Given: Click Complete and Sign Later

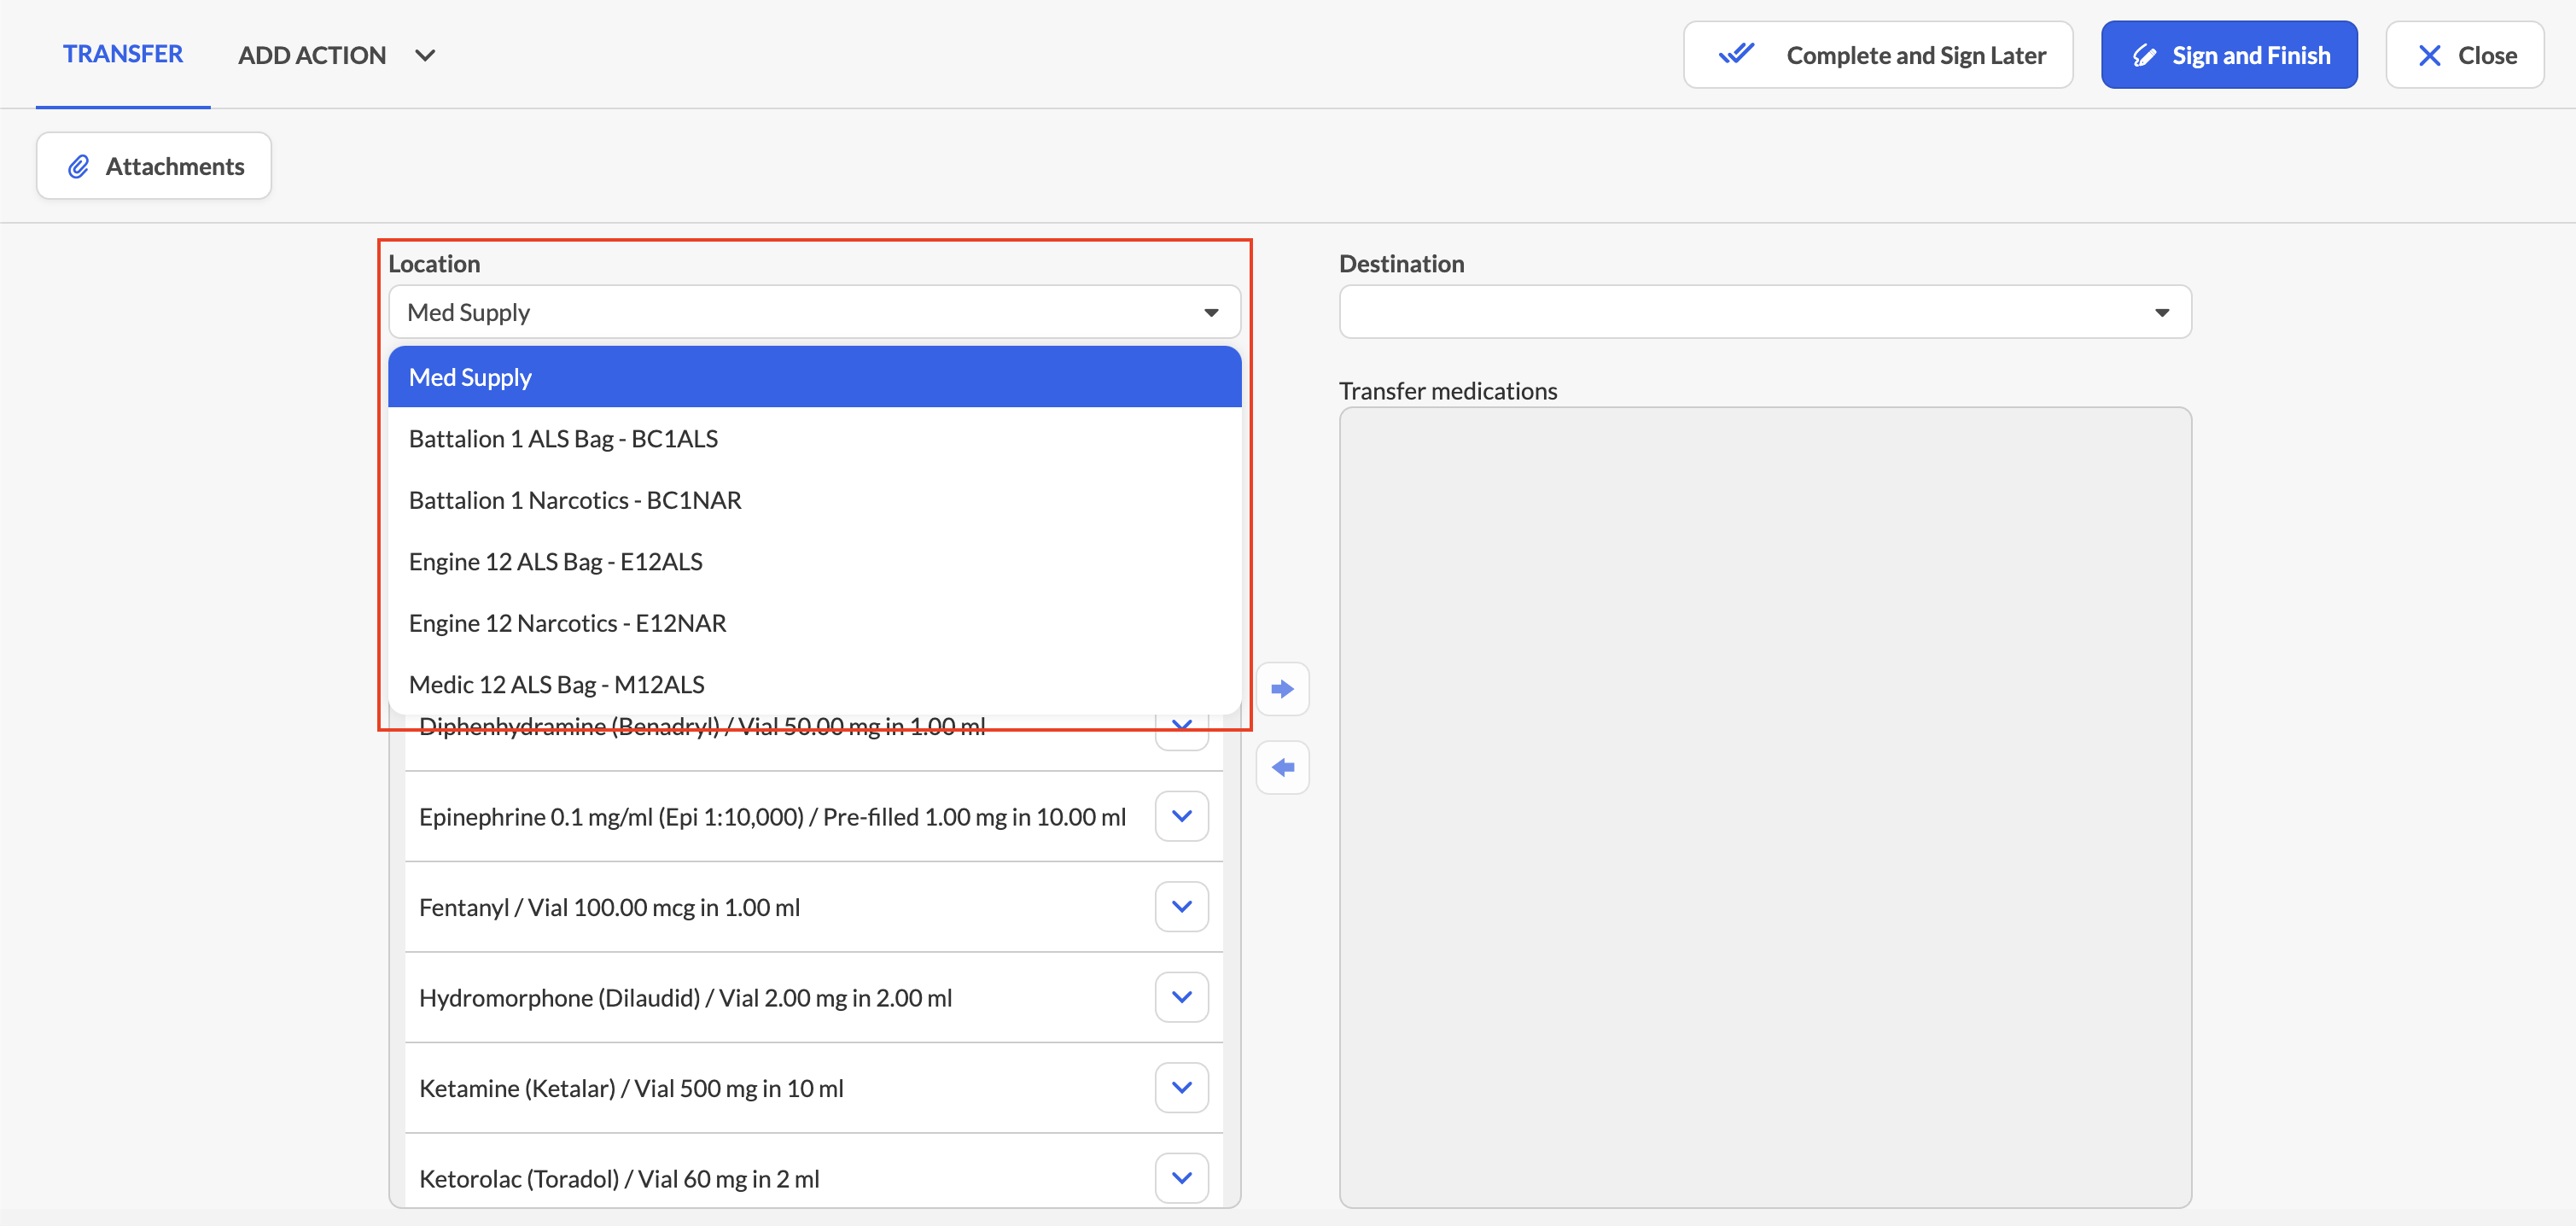Looking at the screenshot, I should pos(1877,55).
